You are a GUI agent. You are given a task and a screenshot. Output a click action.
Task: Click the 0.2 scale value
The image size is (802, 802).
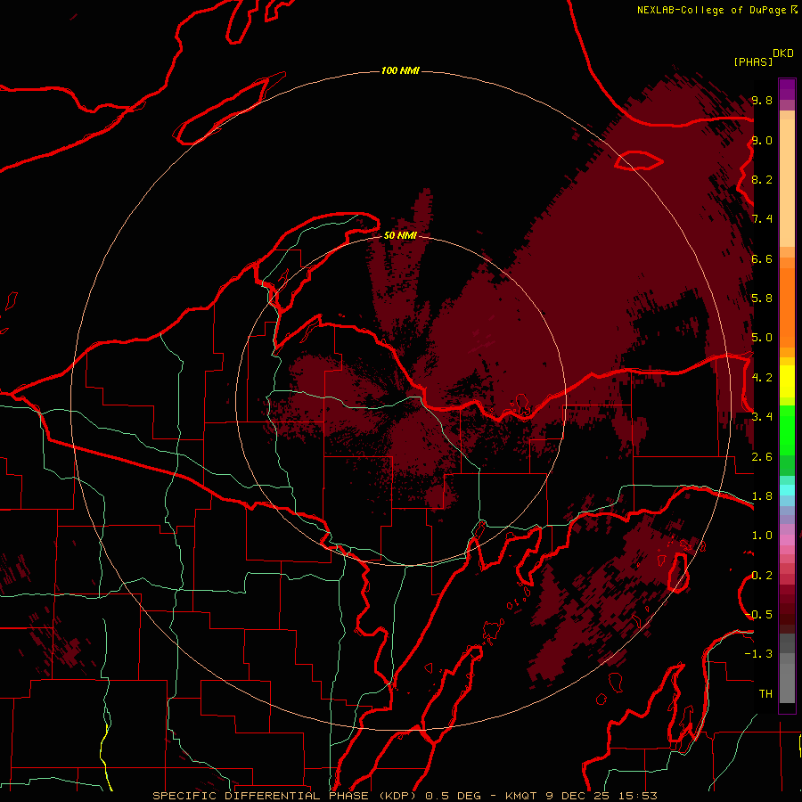tap(762, 576)
